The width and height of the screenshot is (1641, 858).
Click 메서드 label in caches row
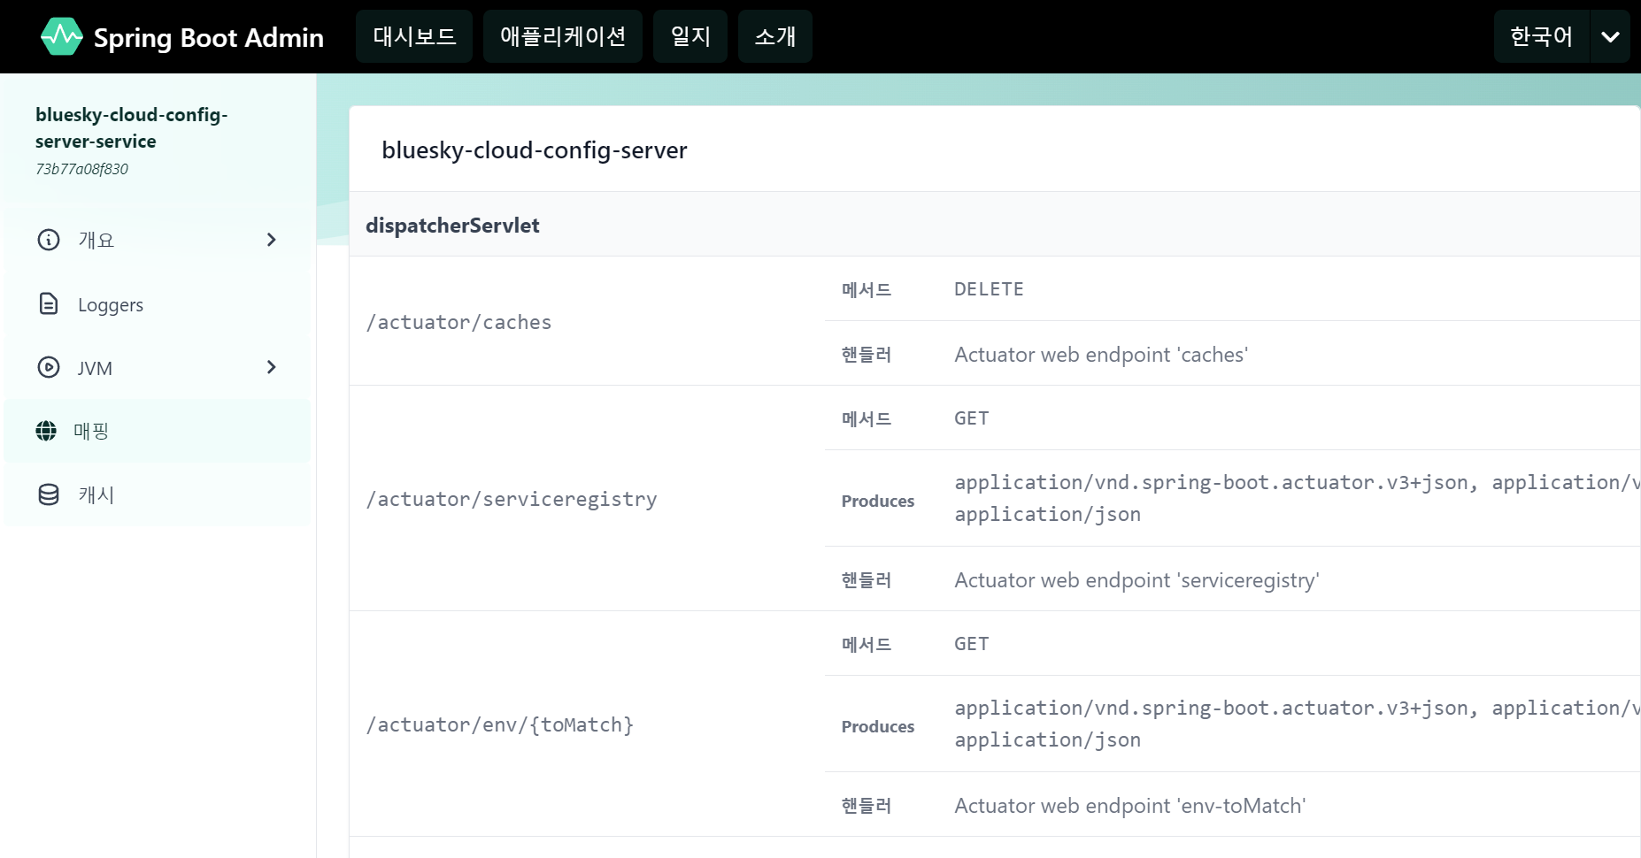click(x=866, y=289)
